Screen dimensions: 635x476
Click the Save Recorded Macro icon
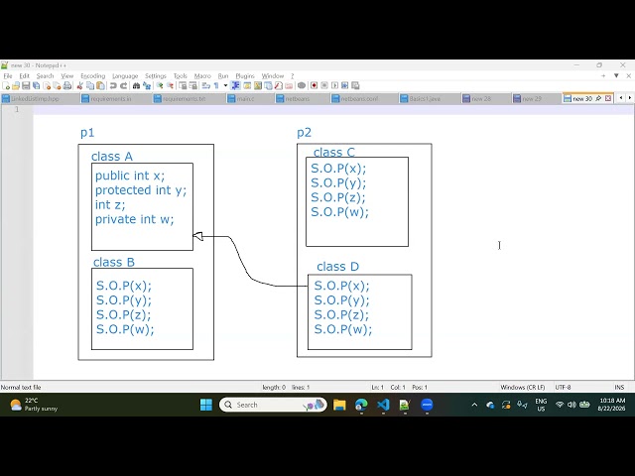click(x=355, y=86)
